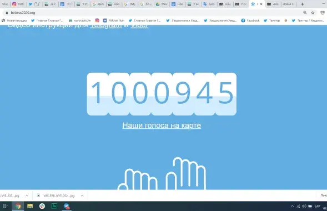This screenshot has height=211, width=327.
Task: Open a new browser tab
Action: pyautogui.click(x=302, y=4)
